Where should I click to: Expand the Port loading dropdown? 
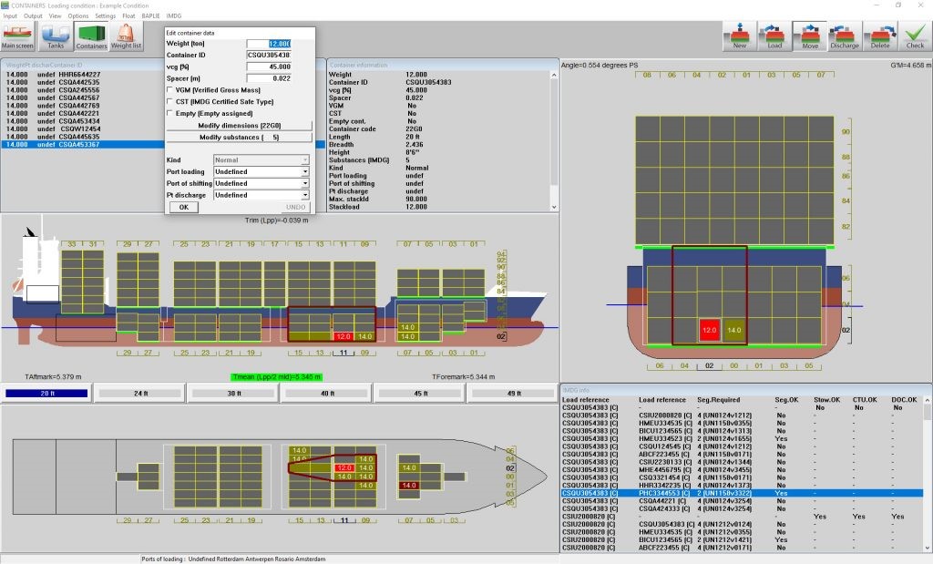pyautogui.click(x=305, y=171)
